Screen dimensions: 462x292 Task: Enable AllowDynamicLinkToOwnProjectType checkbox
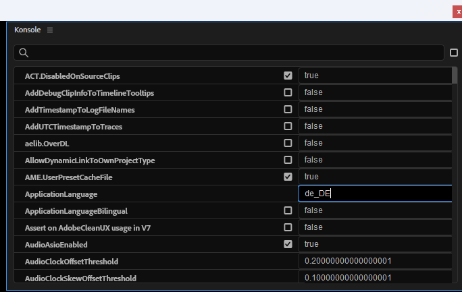pyautogui.click(x=288, y=160)
